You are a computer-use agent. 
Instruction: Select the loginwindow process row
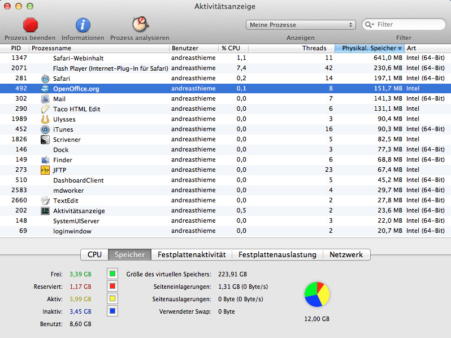coord(225,231)
